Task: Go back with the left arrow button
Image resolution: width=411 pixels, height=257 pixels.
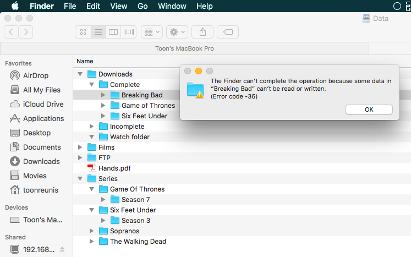Action: pyautogui.click(x=11, y=32)
